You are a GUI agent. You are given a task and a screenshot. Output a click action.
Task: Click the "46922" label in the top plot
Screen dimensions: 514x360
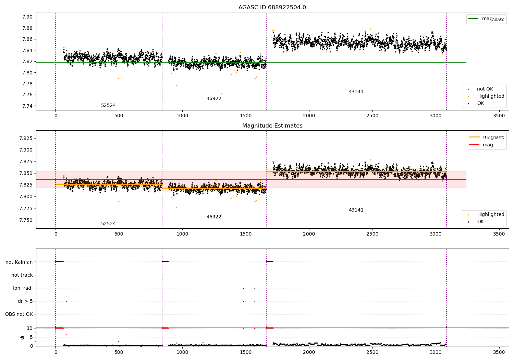click(x=214, y=99)
